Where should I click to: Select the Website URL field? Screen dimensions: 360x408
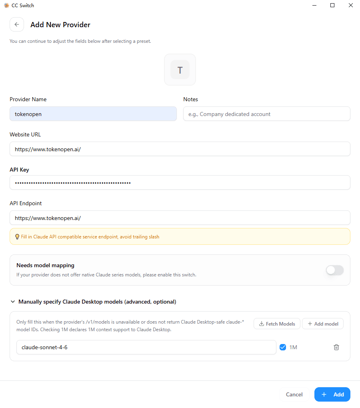coord(180,149)
